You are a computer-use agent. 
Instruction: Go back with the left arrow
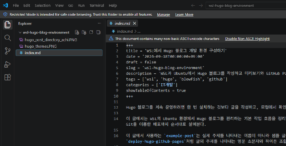point(193,5)
